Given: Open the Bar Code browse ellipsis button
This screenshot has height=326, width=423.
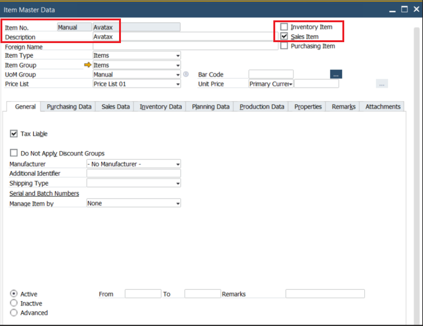Looking at the screenshot, I should click(x=336, y=74).
